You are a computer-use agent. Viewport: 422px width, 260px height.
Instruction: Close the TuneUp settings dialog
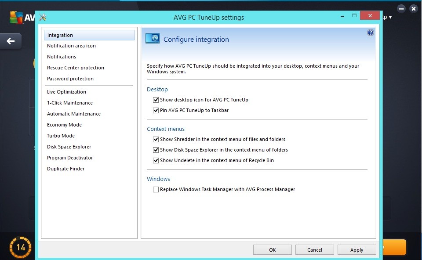click(x=370, y=16)
